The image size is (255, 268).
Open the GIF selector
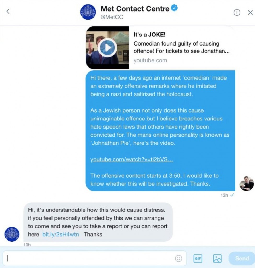click(198, 258)
